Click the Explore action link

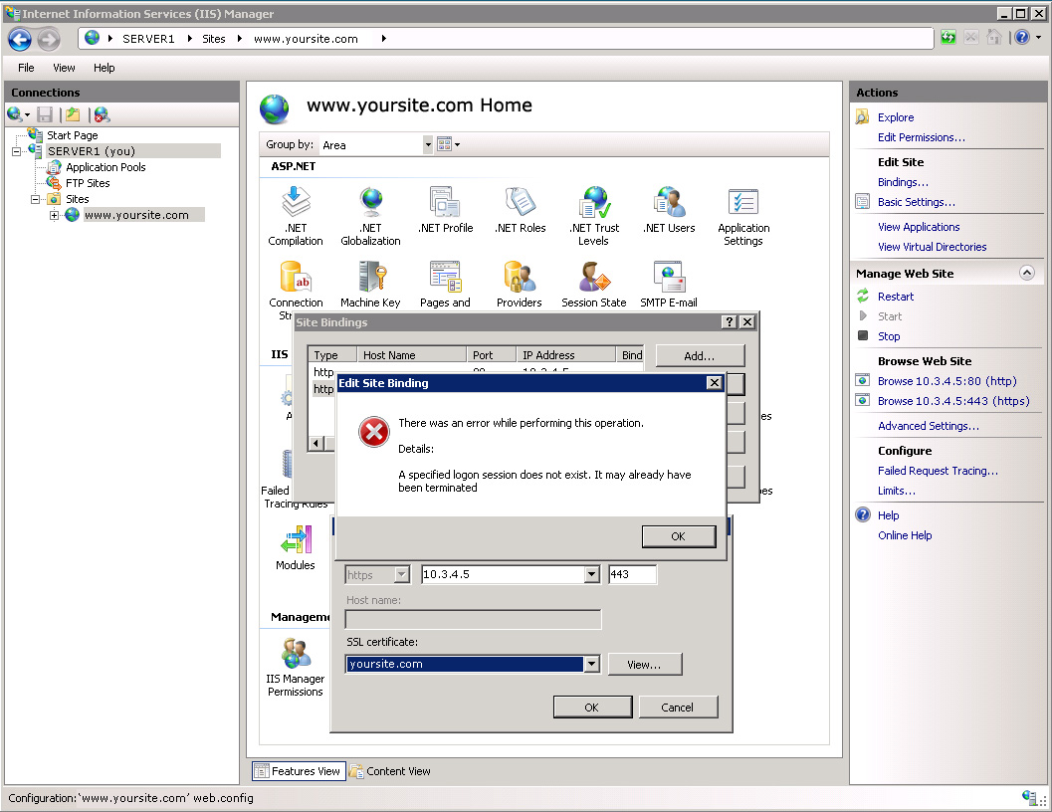(896, 117)
